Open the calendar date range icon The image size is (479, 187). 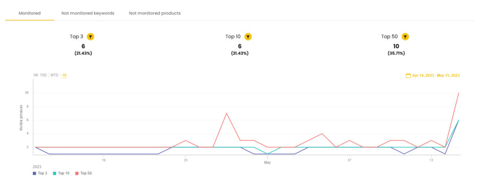point(408,75)
